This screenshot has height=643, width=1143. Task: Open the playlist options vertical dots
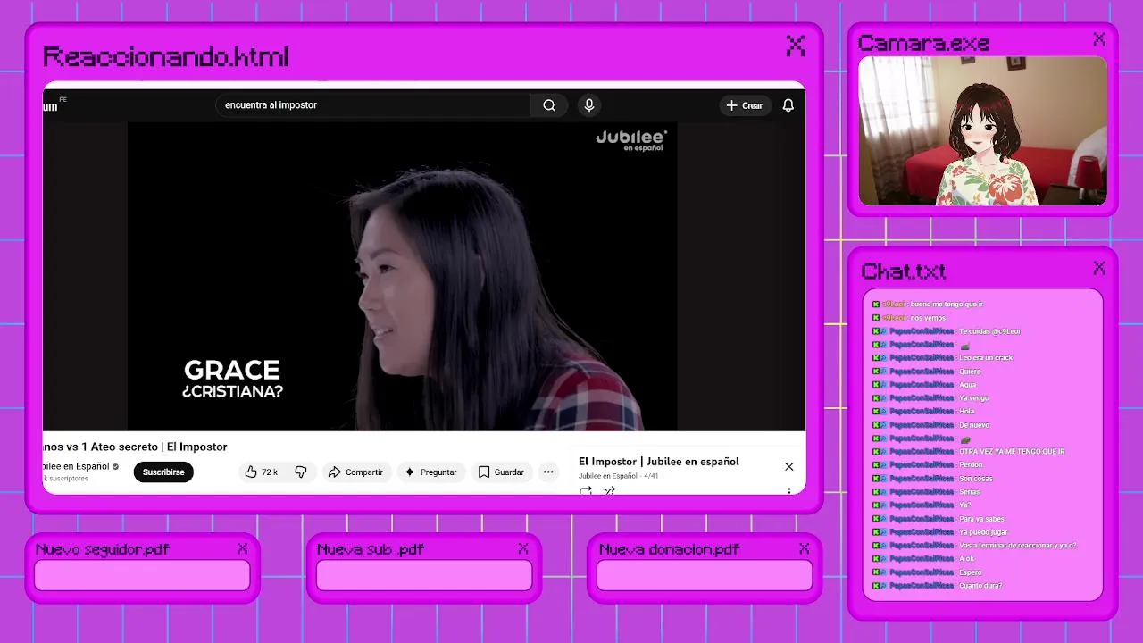pos(788,490)
